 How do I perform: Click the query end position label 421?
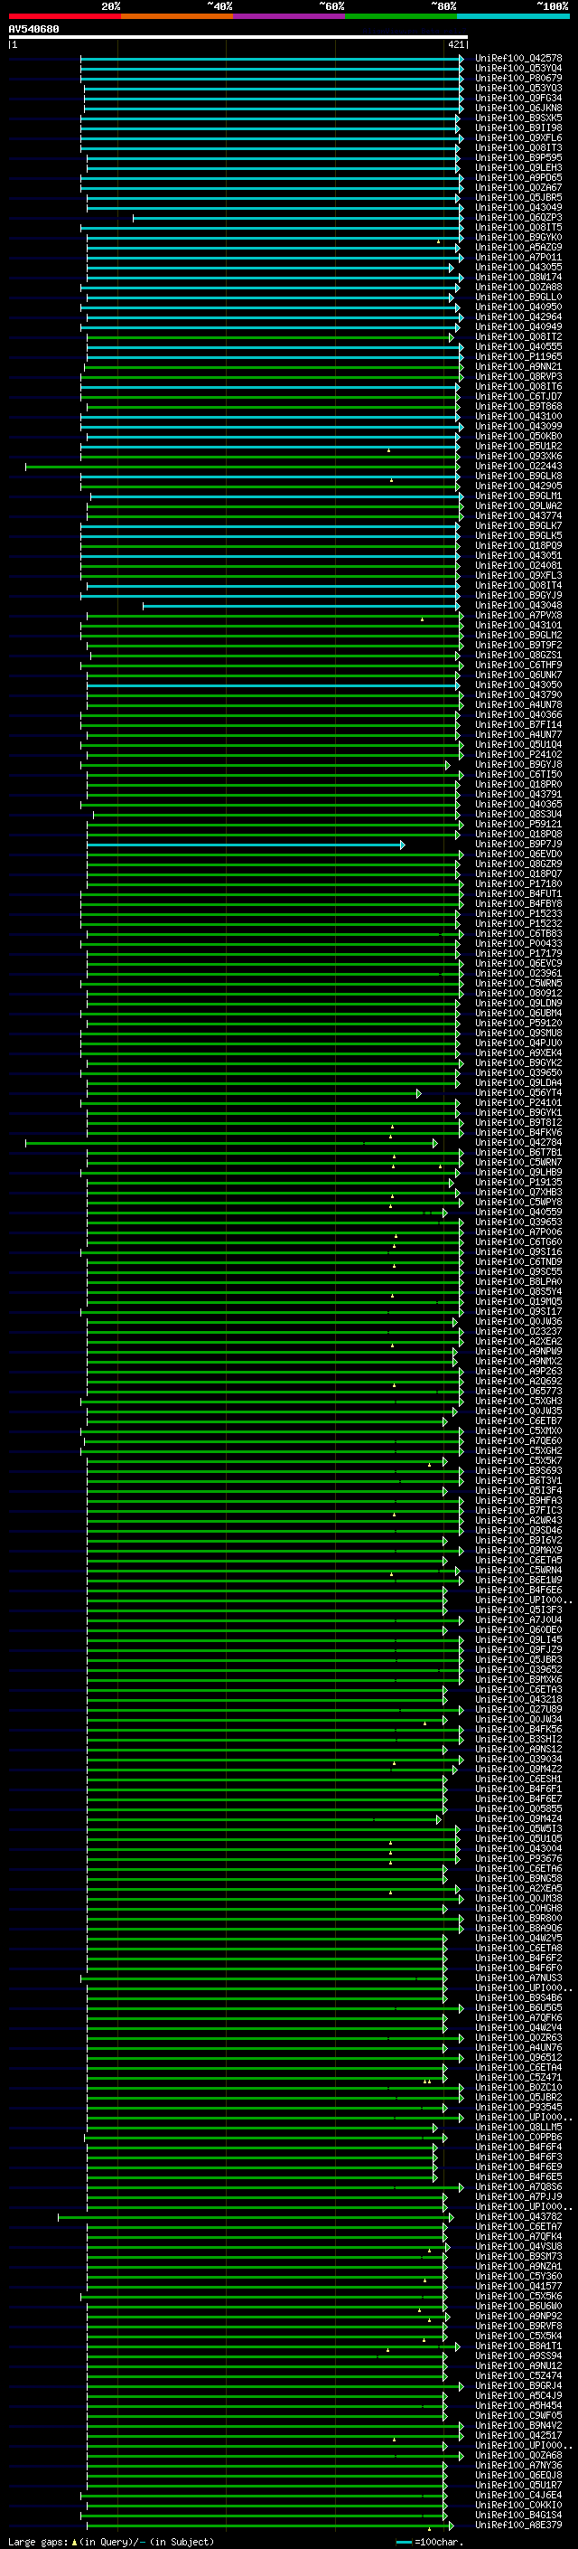pos(455,44)
